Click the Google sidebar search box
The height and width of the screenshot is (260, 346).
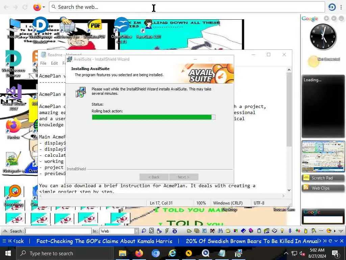[323, 219]
